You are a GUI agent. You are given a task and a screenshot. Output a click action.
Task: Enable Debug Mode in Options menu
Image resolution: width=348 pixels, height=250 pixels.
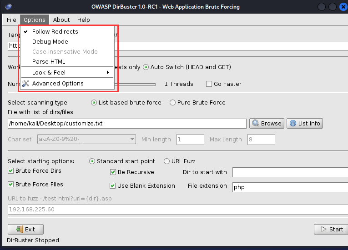(67, 42)
